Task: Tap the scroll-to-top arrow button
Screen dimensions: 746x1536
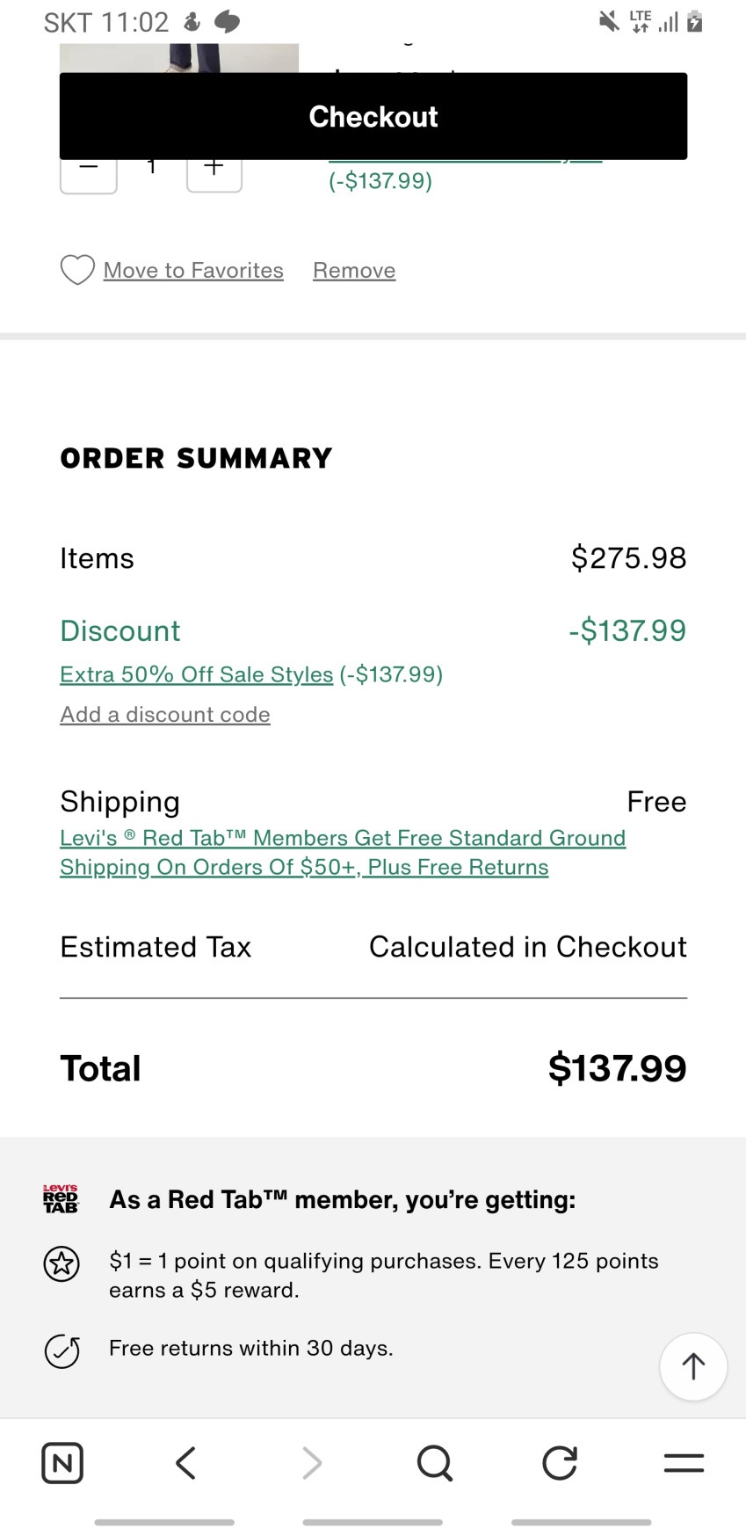Action: [x=693, y=1366]
